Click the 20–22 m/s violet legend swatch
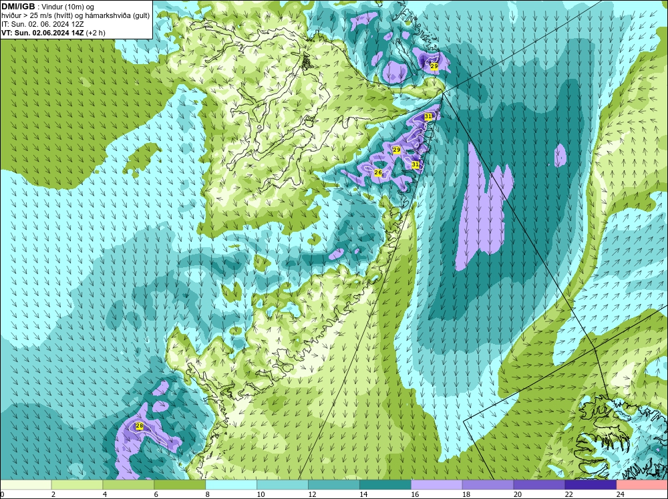 pyautogui.click(x=539, y=485)
